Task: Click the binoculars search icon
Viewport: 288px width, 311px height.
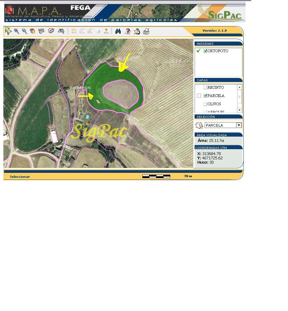Action: (x=118, y=31)
